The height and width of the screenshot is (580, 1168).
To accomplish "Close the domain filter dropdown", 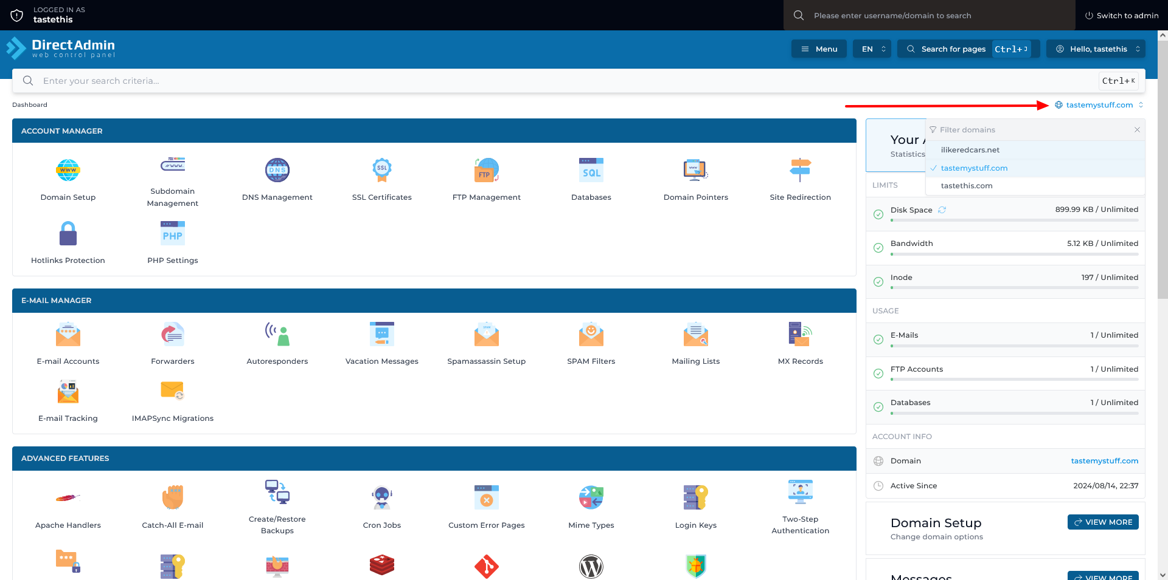I will coord(1137,130).
